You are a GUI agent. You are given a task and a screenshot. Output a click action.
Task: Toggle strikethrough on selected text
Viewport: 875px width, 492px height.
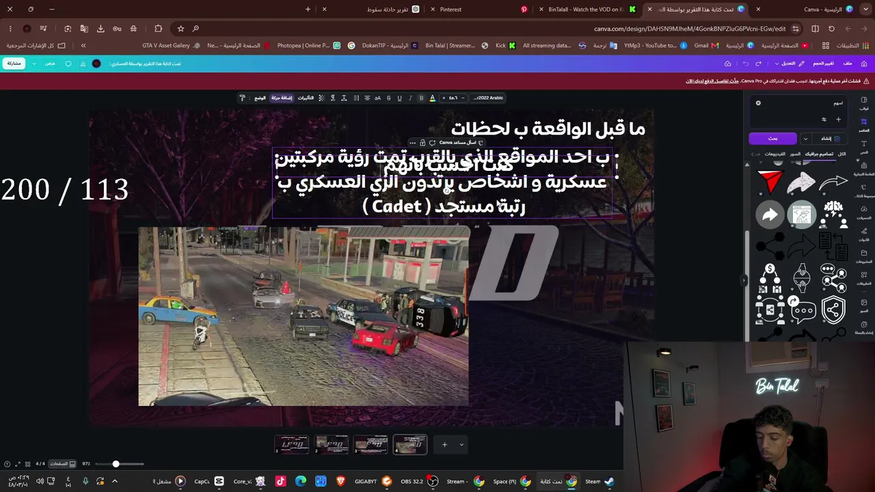click(x=388, y=98)
